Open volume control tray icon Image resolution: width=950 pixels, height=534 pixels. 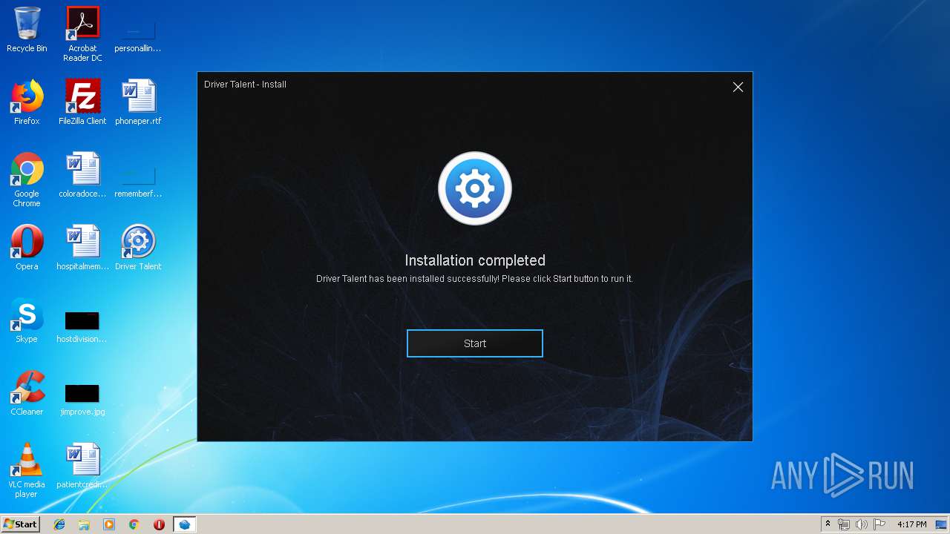coord(862,524)
